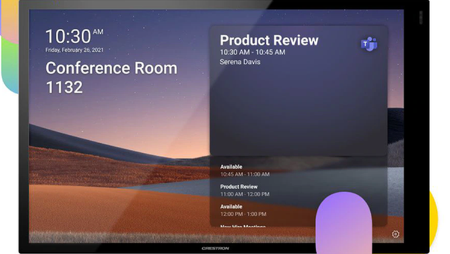Tap the 10:30 AM clock display
This screenshot has height=254, width=450.
point(74,37)
